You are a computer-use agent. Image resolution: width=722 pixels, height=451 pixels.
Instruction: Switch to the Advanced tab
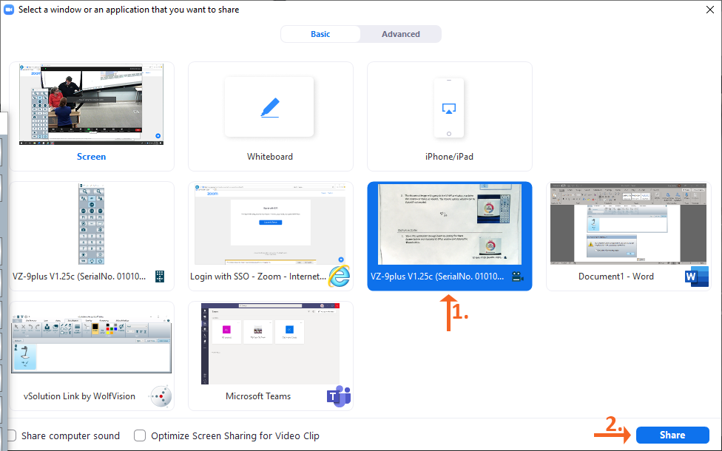400,34
